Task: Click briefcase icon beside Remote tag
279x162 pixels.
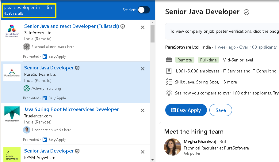Action: click(x=169, y=60)
